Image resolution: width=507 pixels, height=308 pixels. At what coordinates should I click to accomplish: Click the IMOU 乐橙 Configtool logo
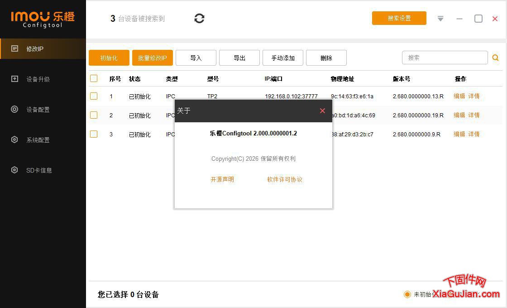click(x=42, y=19)
